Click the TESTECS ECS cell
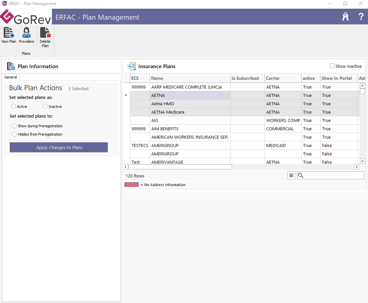Image resolution: width=368 pixels, height=303 pixels. point(140,145)
